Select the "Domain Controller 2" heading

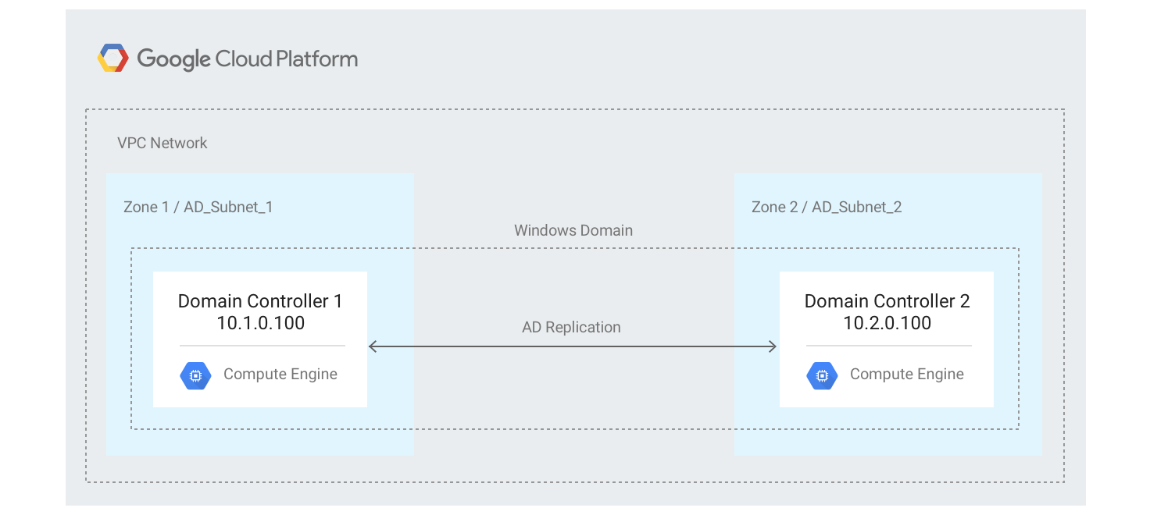tap(887, 301)
